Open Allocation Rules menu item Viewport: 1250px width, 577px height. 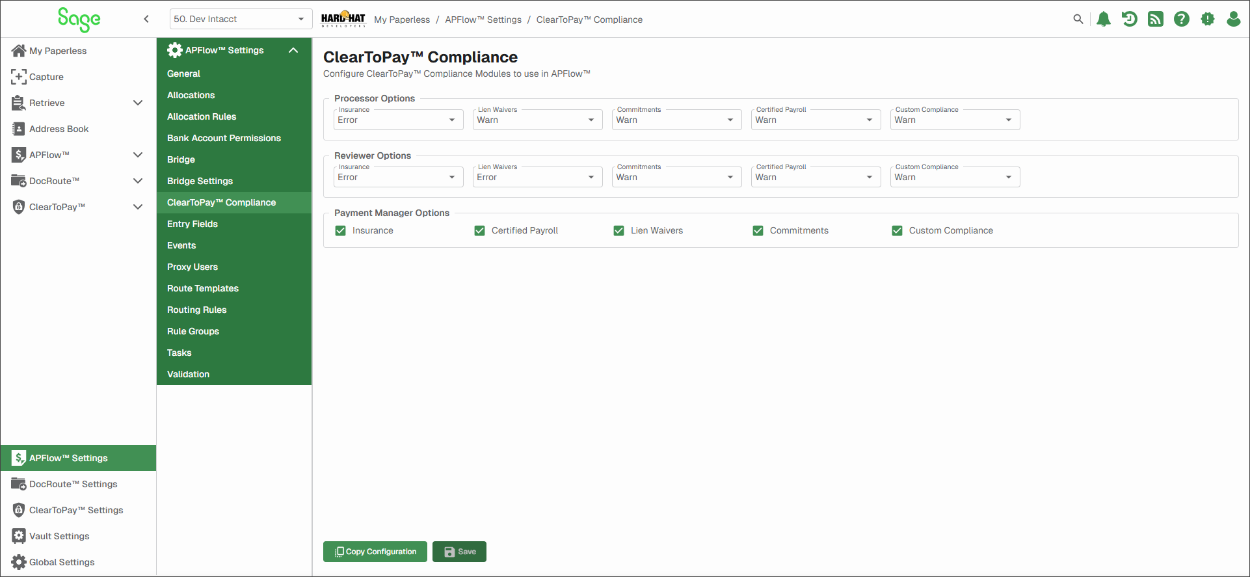234,116
